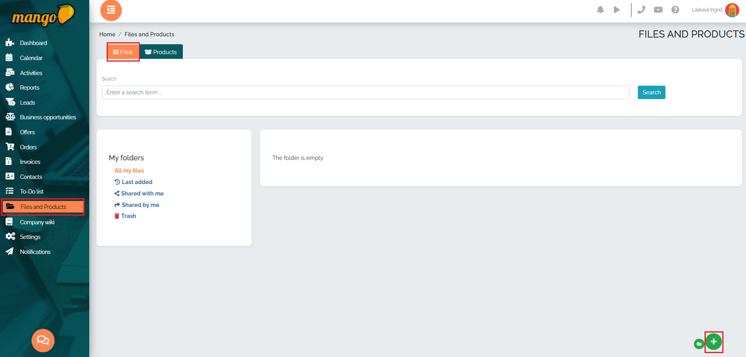This screenshot has width=746, height=357.
Task: Open the notification bell in header
Action: click(x=600, y=10)
